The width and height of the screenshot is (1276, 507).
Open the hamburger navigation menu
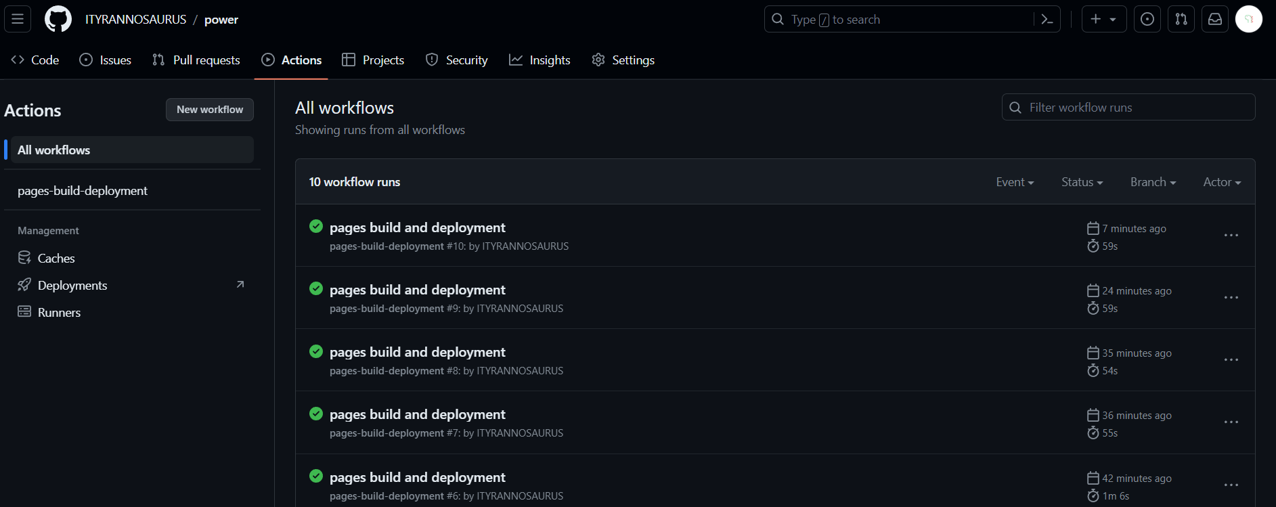[x=18, y=19]
